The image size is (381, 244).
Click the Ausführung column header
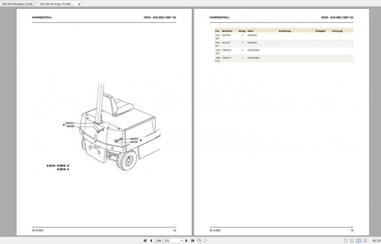284,31
